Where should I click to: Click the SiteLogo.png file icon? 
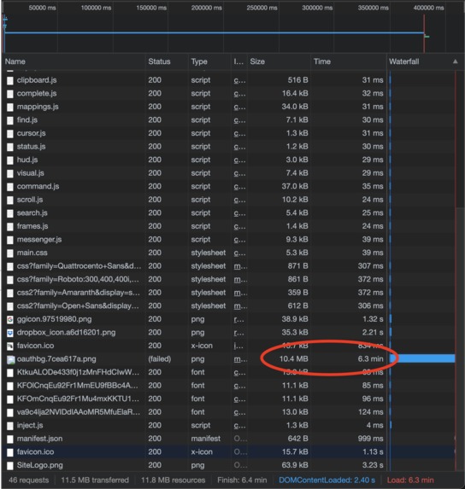[x=10, y=466]
